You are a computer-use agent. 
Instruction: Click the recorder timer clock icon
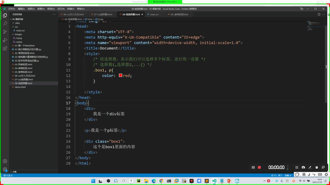click(x=317, y=167)
